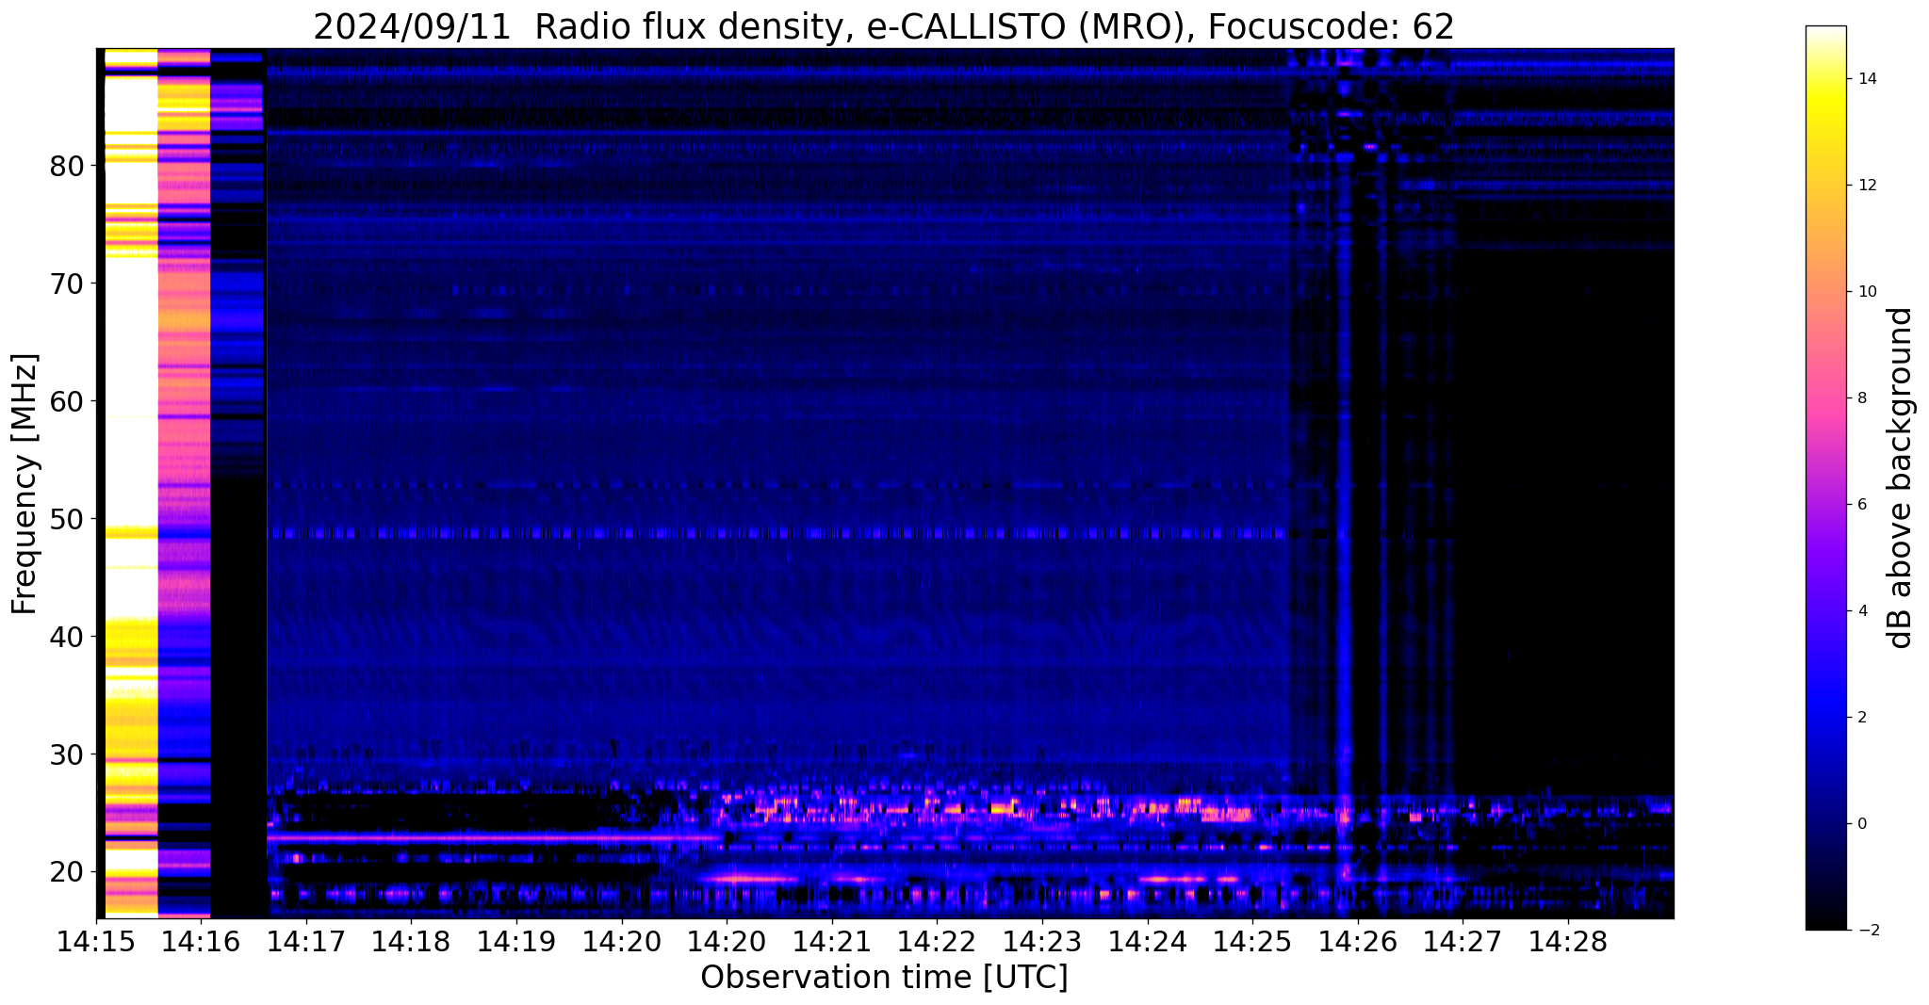The width and height of the screenshot is (1929, 1005).
Task: Click the 'Frequency [MHz]' axis label
Action: pos(25,483)
